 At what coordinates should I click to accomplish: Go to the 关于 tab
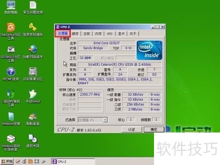point(133,34)
